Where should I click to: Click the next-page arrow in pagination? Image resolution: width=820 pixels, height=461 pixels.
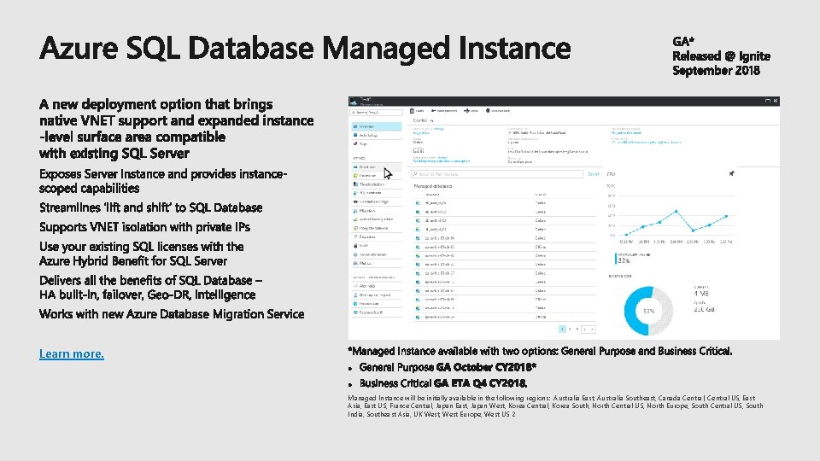click(x=592, y=330)
